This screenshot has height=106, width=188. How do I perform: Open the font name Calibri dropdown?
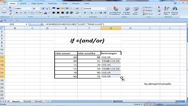click(31, 9)
